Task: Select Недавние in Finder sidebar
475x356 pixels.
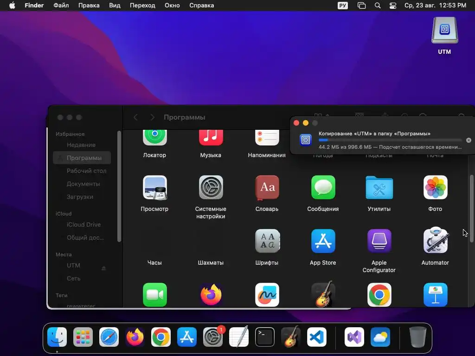Action: (x=82, y=145)
